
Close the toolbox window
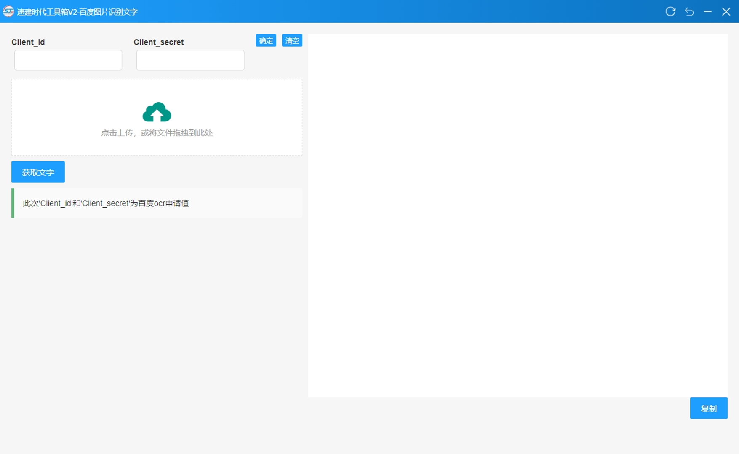pyautogui.click(x=726, y=11)
